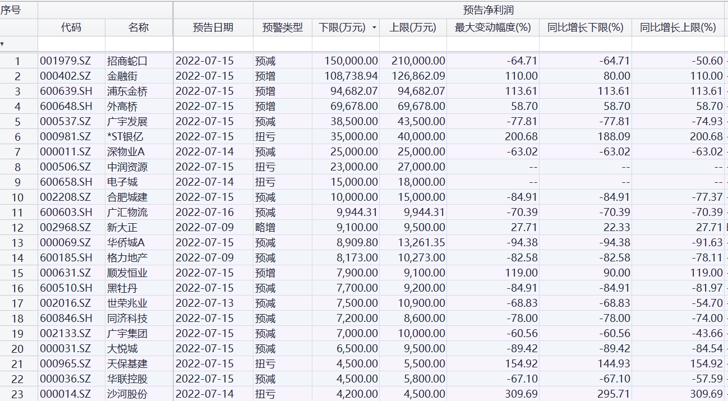Click the filter row icon under 序号

click(x=2, y=44)
